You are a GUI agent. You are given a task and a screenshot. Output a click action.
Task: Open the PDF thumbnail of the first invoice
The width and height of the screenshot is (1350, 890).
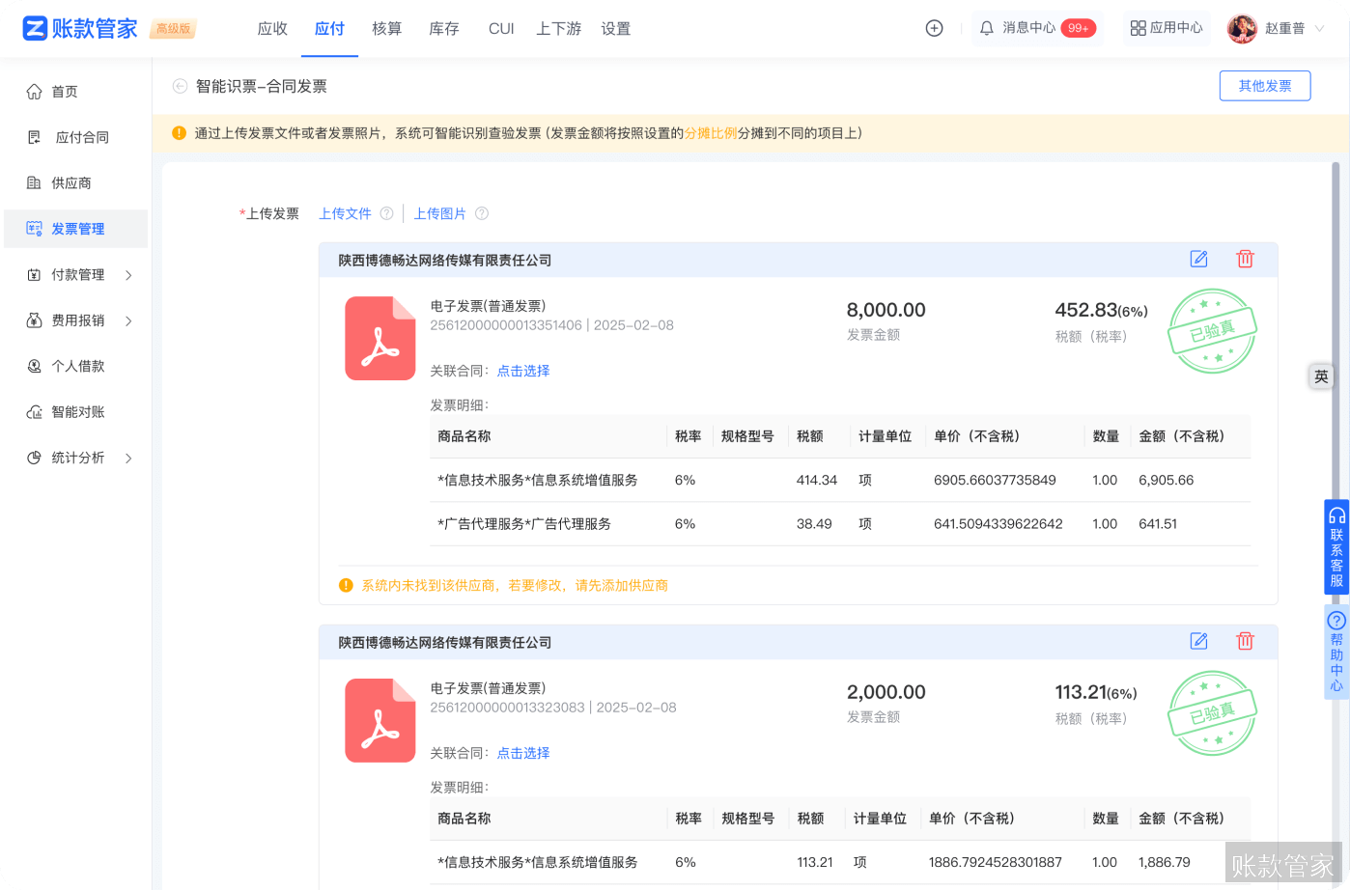(380, 338)
